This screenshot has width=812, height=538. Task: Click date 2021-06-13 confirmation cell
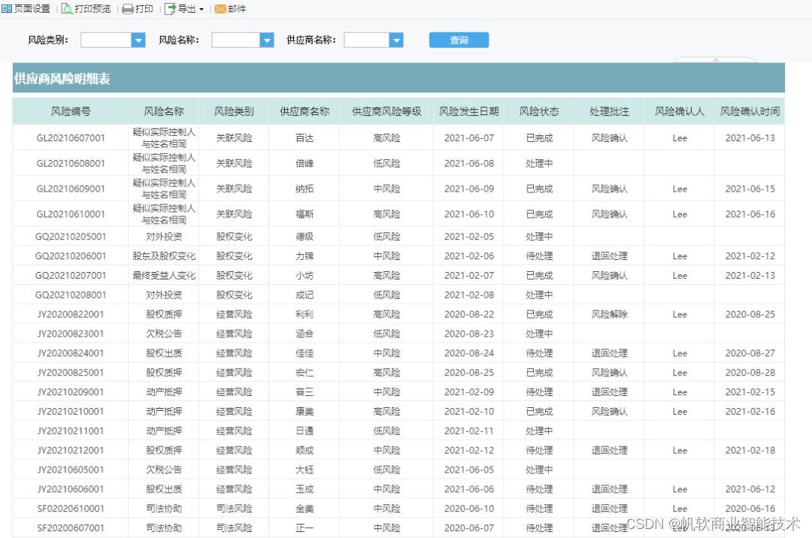coord(750,138)
